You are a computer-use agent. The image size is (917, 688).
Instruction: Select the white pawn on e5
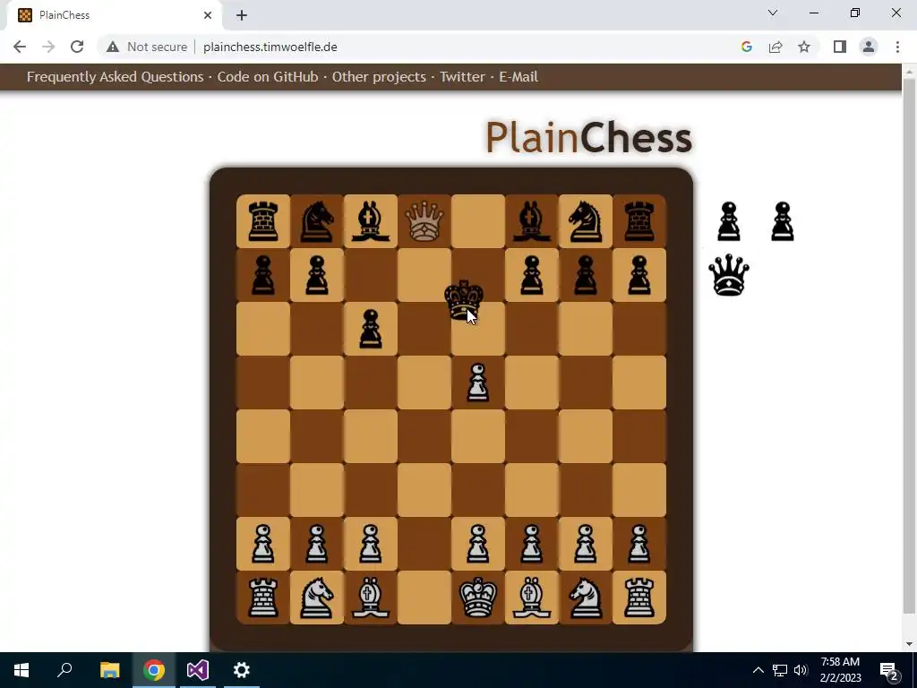point(478,383)
